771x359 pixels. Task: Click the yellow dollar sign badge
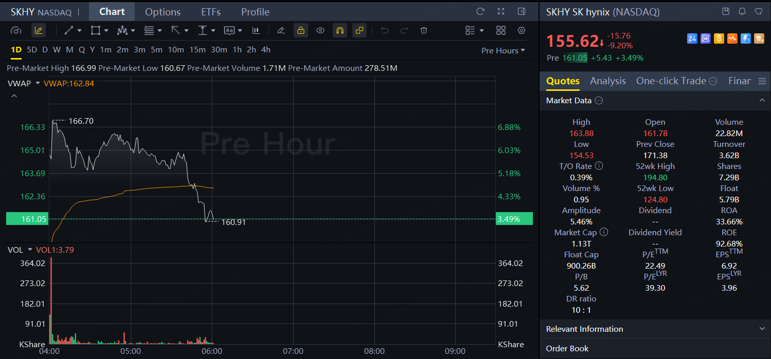pyautogui.click(x=719, y=39)
